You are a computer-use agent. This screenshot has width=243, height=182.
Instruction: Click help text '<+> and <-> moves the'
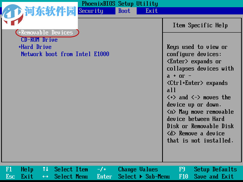(x=199, y=97)
